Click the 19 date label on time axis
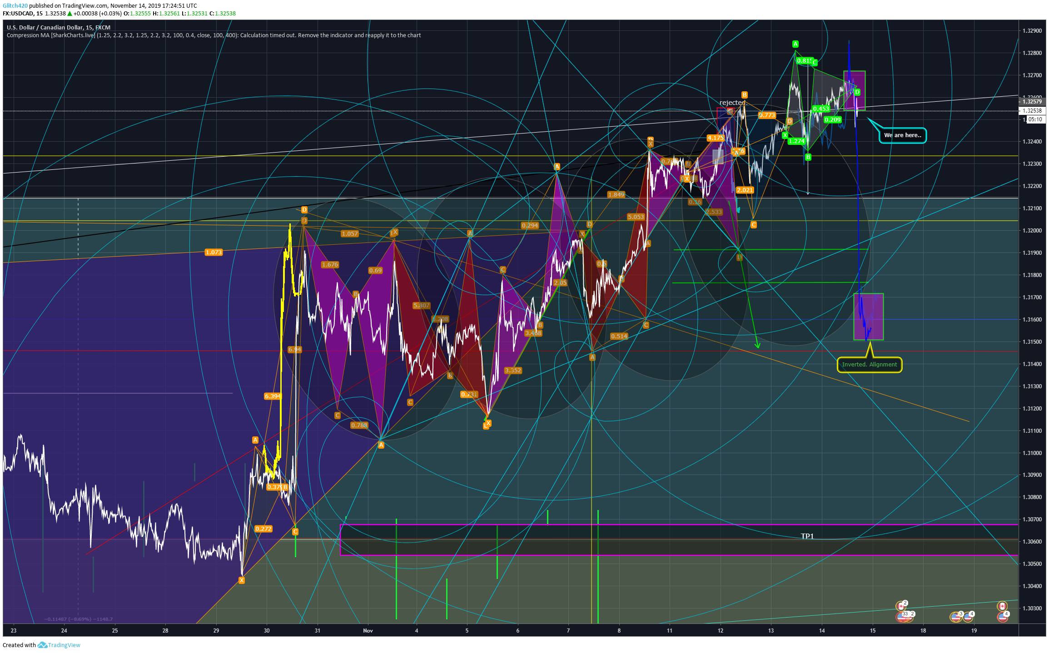The width and height of the screenshot is (1049, 653). tap(974, 630)
